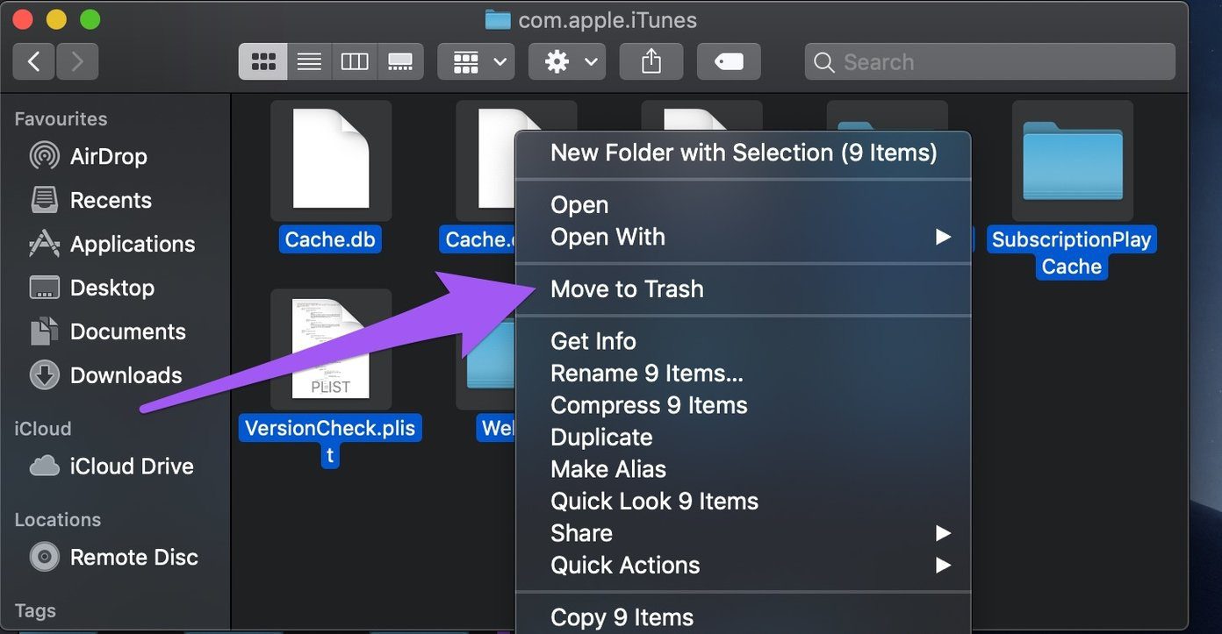Click the Edit Tags toolbar button
This screenshot has height=634, width=1222.
(729, 61)
